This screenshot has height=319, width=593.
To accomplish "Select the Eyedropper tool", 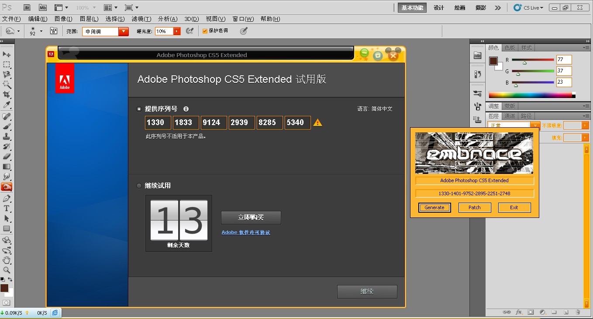I will click(x=7, y=105).
